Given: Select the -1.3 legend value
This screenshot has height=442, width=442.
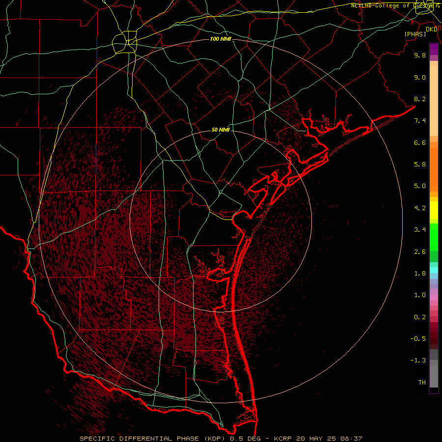Looking at the screenshot, I should tap(418, 360).
